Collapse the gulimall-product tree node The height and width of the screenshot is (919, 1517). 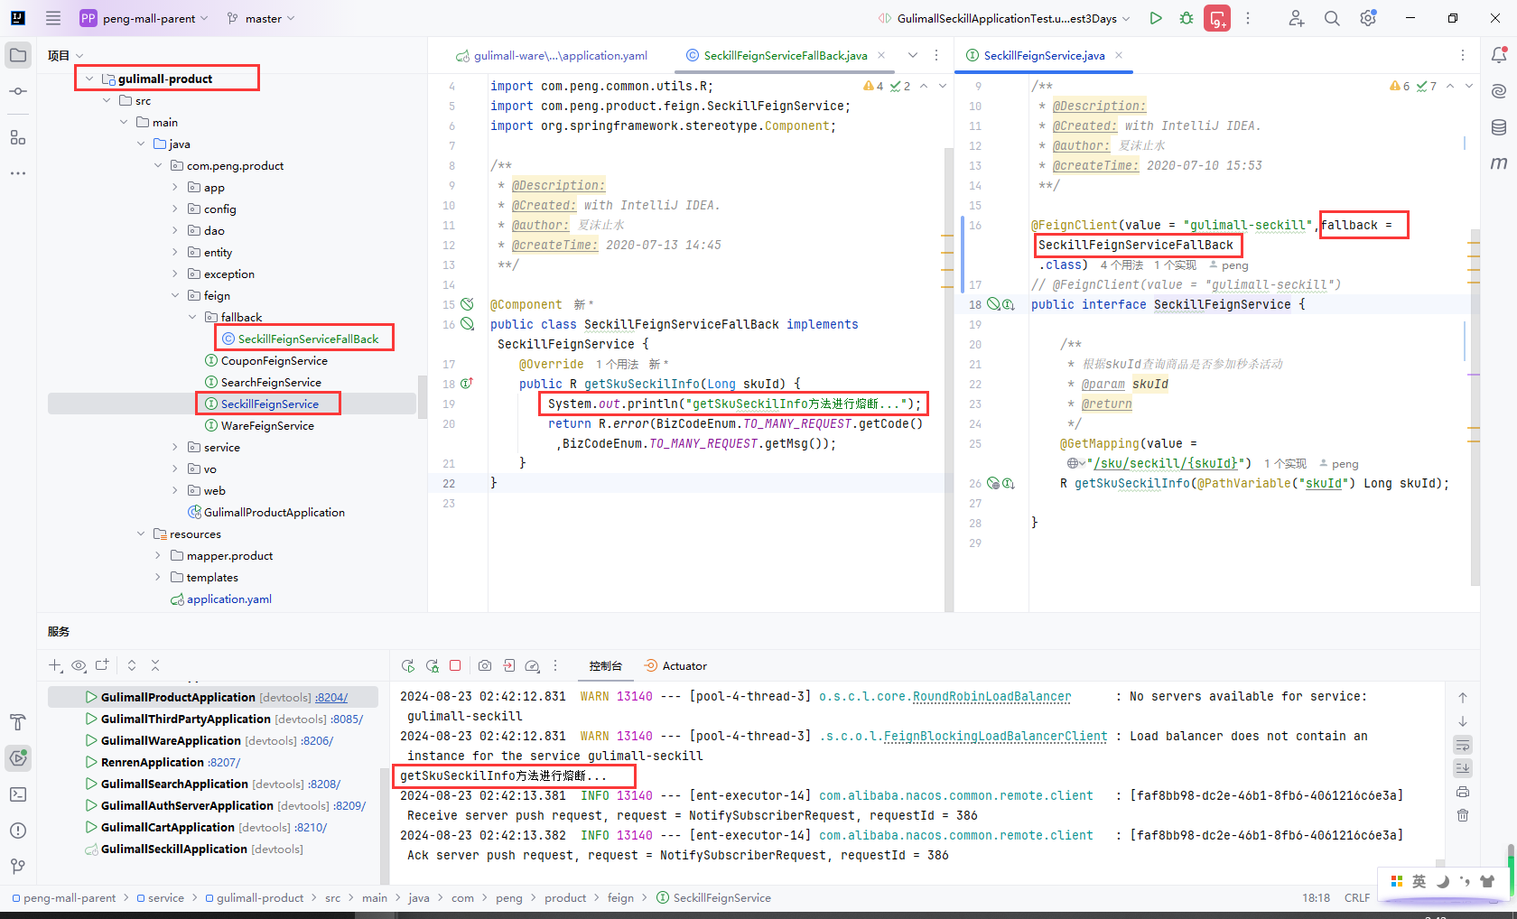tap(89, 79)
